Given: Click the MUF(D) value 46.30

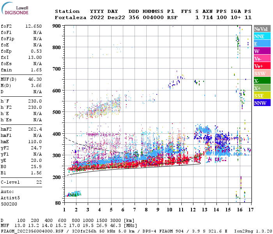Looking at the screenshot, I should point(35,80).
